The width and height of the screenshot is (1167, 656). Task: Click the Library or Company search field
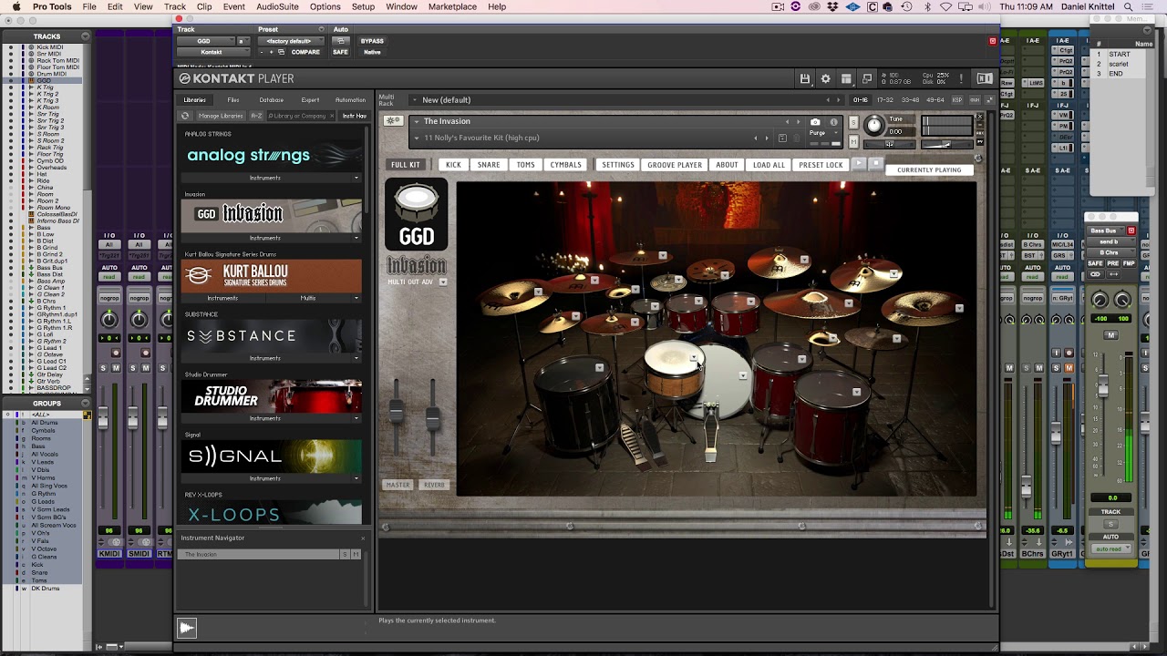pos(301,116)
